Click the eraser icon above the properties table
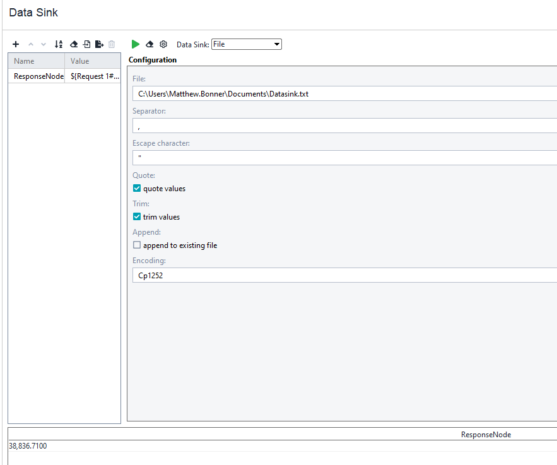 73,44
